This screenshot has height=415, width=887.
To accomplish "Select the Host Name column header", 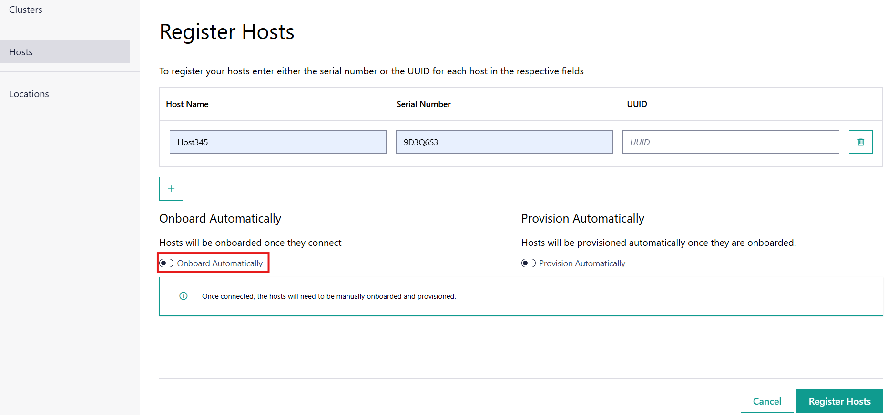I will click(187, 104).
